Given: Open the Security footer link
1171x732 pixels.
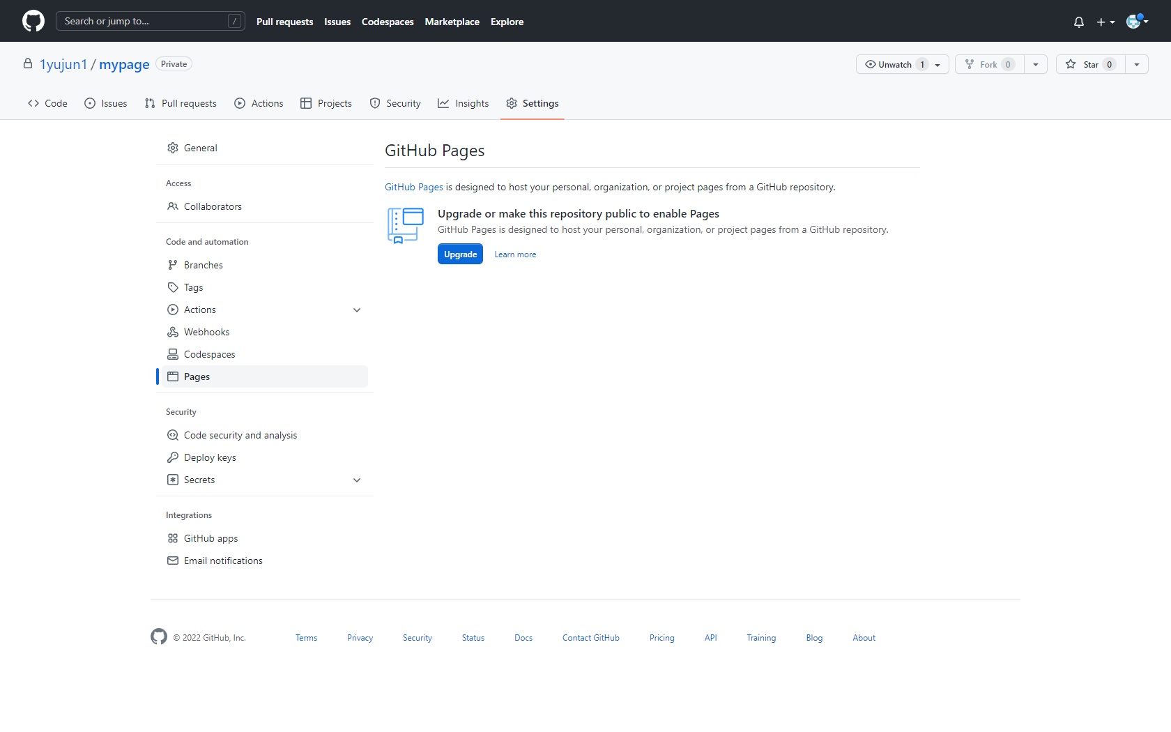Looking at the screenshot, I should (x=418, y=638).
